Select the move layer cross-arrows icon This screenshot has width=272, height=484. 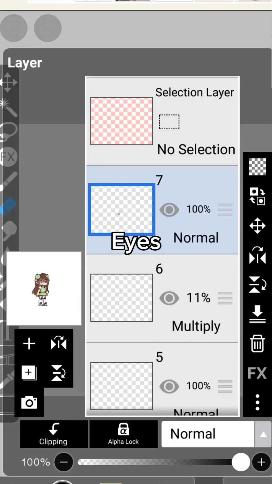[x=257, y=226]
